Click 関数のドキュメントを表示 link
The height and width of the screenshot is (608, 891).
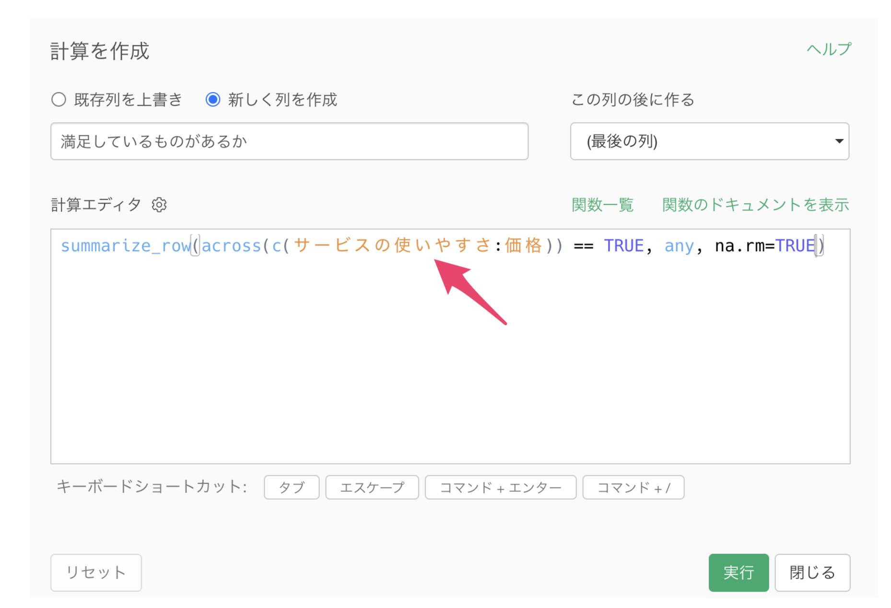[x=755, y=205]
